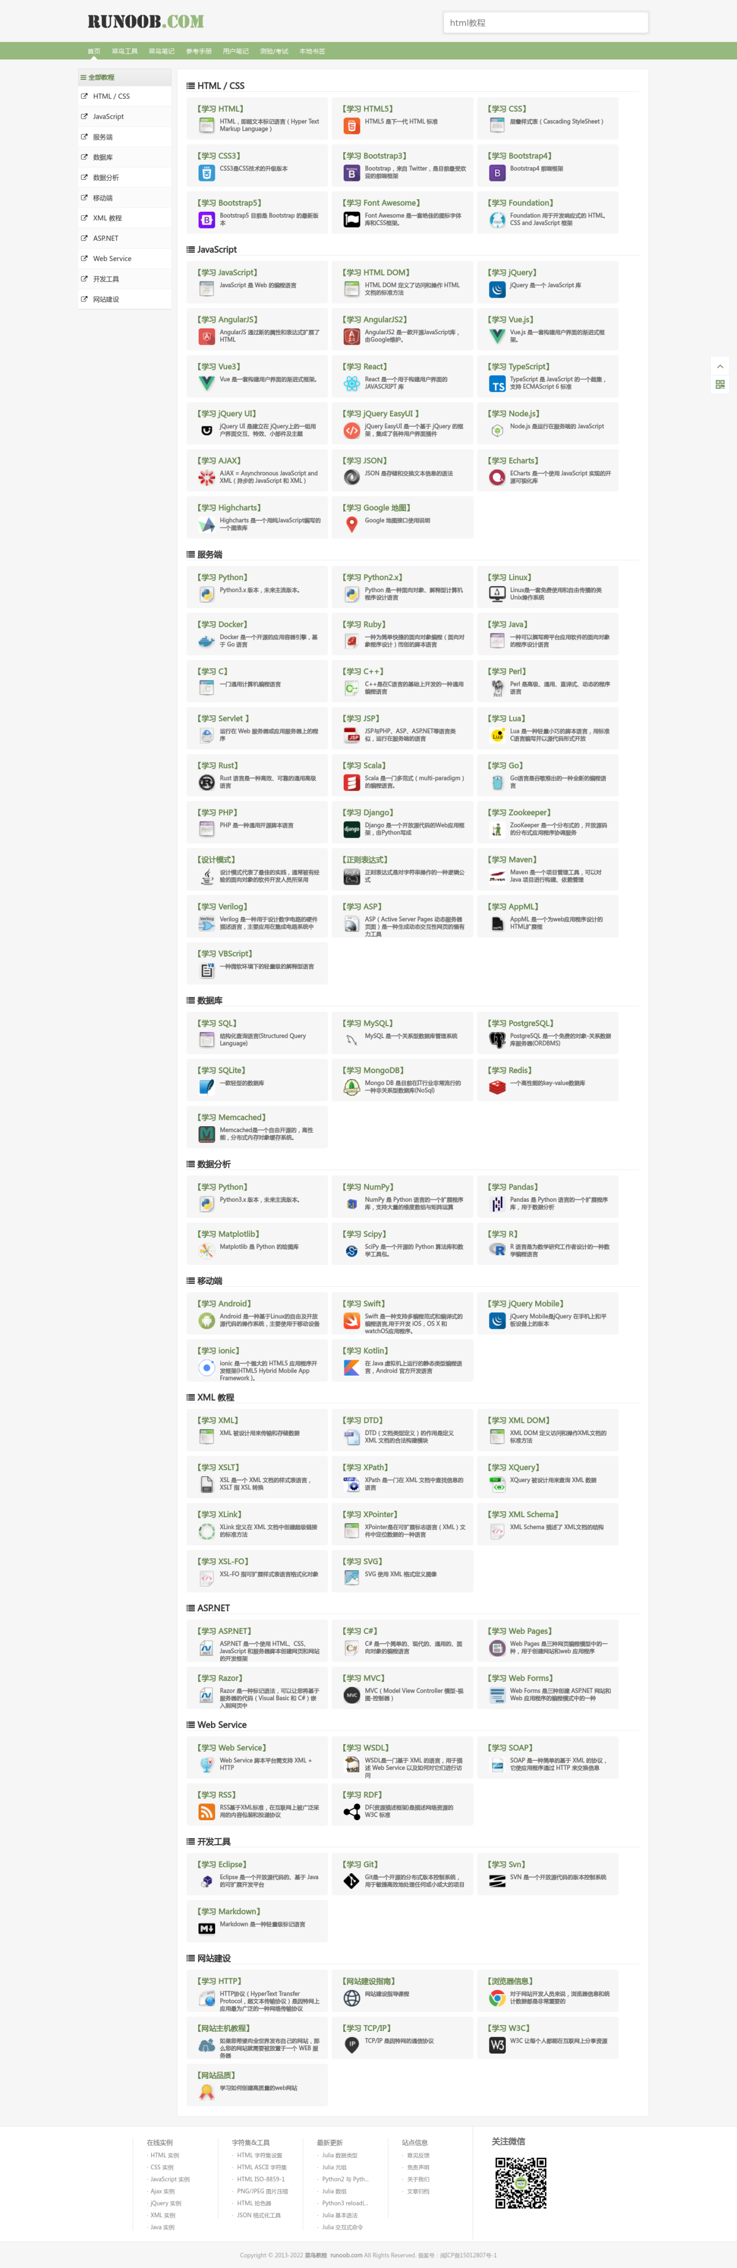Screen dimensions: 737x2268
Task: Click the Redis red cube icon
Action: (x=497, y=1087)
